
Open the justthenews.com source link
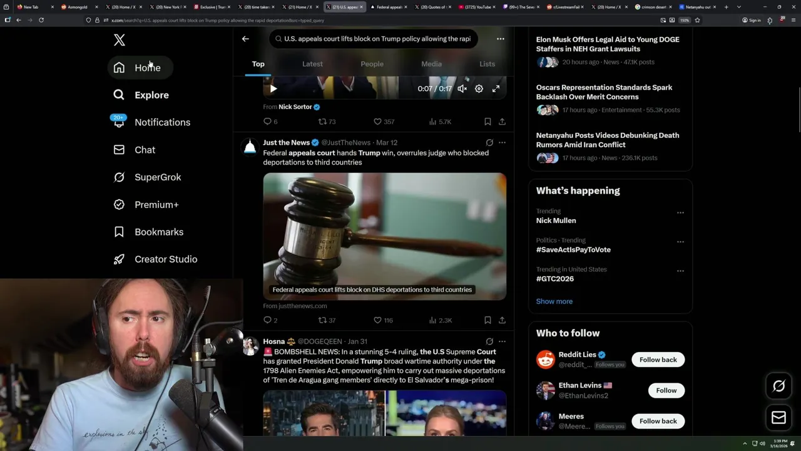pos(295,306)
